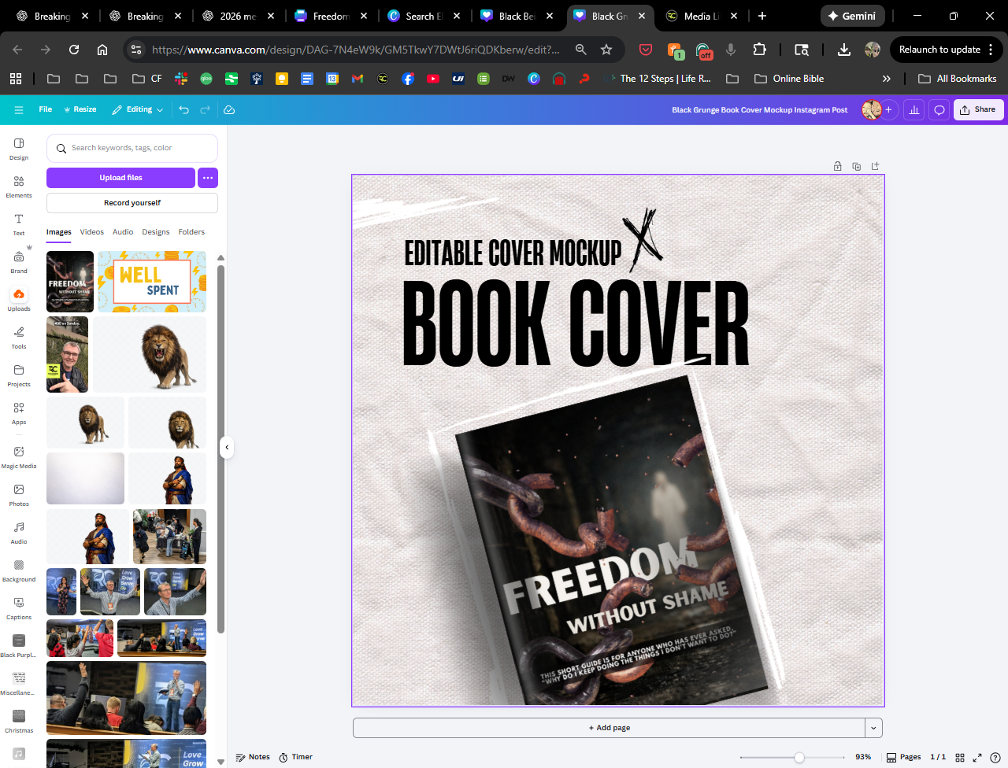Open the Elements panel in the sidebar
The image size is (1008, 768).
(x=19, y=186)
